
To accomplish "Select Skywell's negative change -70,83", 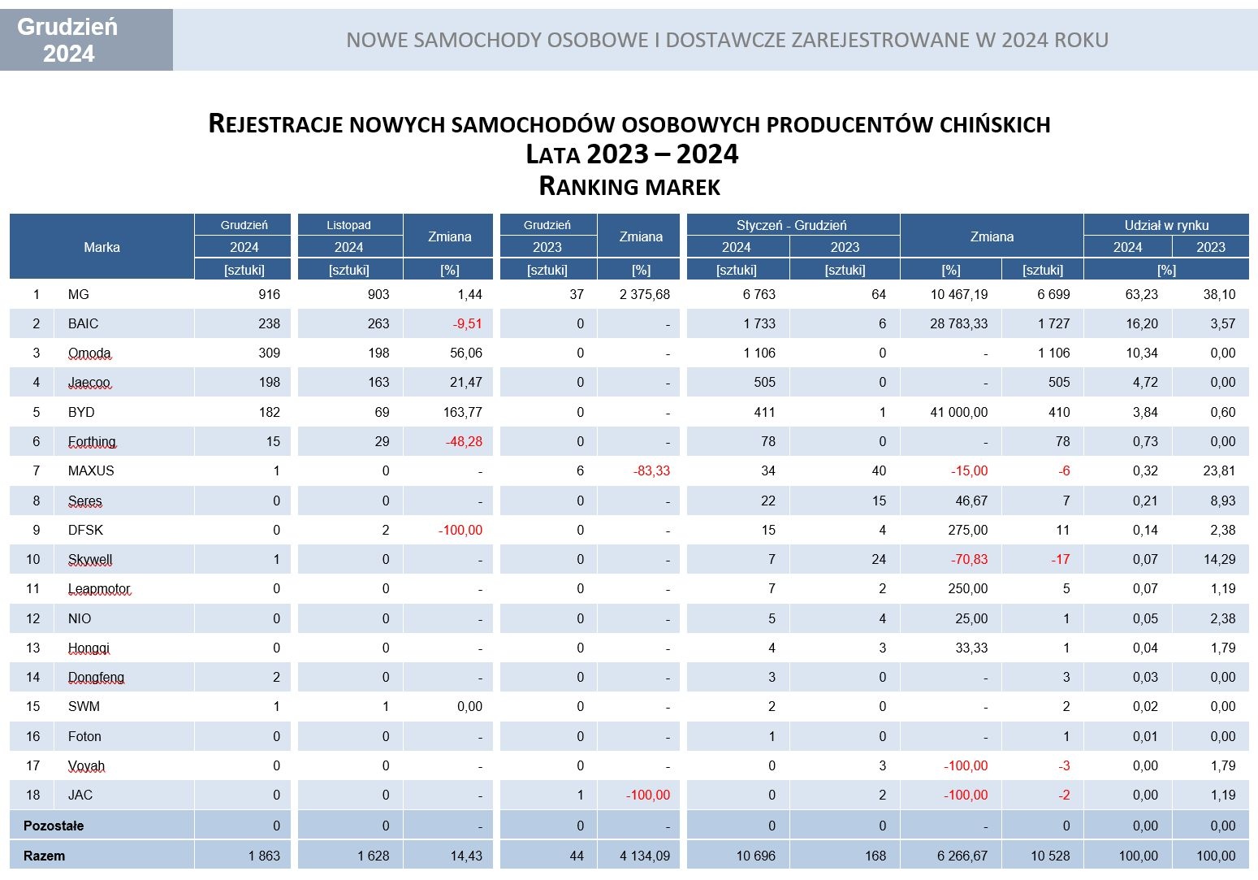I will click(x=969, y=559).
